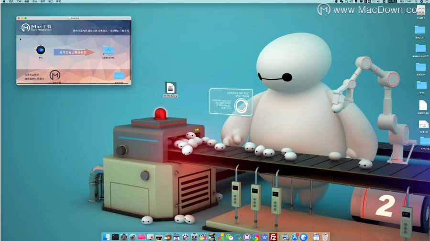430x241 pixels.
Task: Open the monitor screen-recorder Dock icon
Action: 150,237
